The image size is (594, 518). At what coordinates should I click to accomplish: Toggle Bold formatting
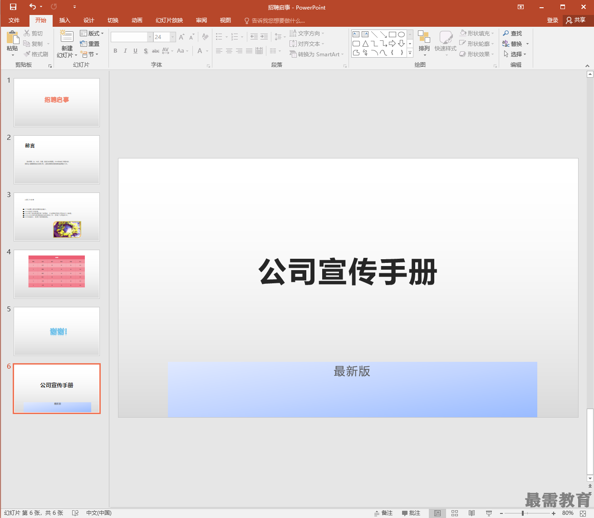point(115,51)
